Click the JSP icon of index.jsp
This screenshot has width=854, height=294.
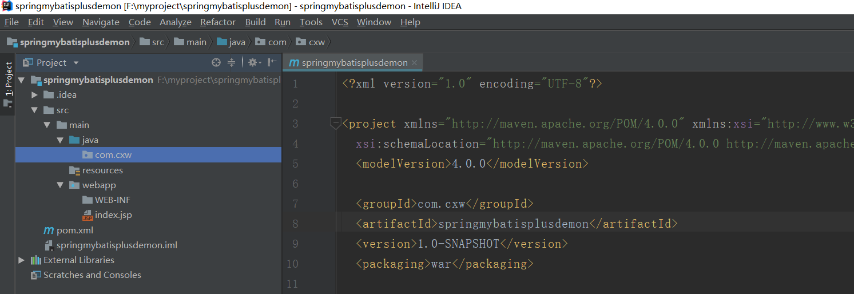pyautogui.click(x=87, y=215)
